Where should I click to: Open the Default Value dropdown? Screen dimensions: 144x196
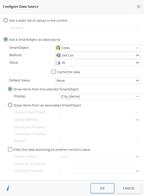(x=98, y=81)
